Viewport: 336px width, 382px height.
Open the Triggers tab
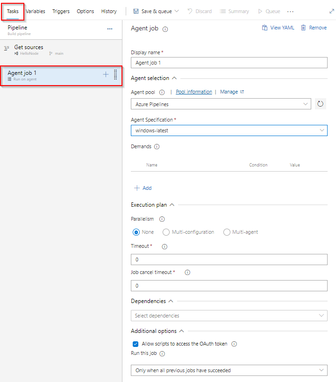tap(61, 11)
